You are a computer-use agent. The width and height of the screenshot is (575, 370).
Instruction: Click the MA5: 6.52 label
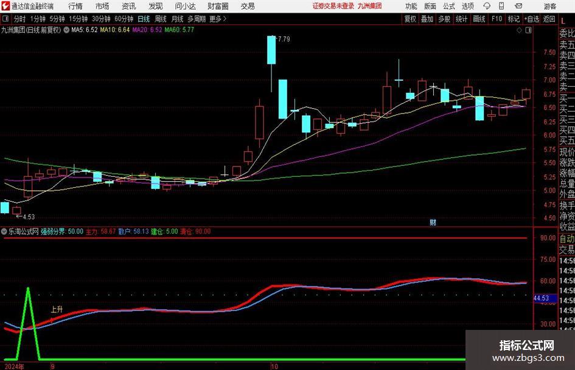click(85, 30)
